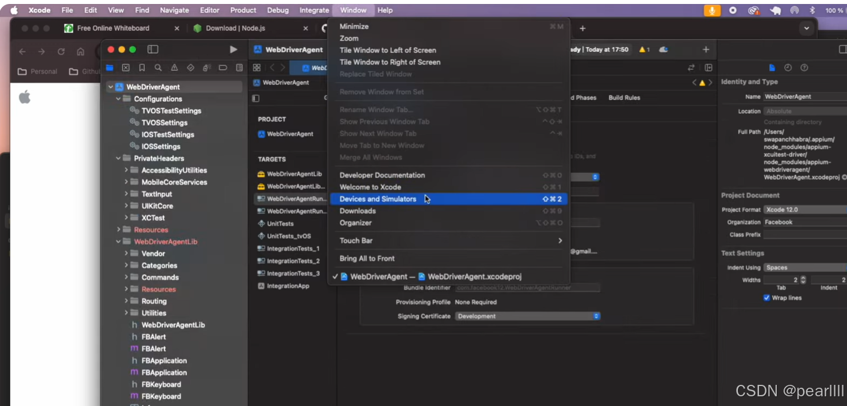Choose Tile Window to Left of Screen

pyautogui.click(x=450, y=50)
